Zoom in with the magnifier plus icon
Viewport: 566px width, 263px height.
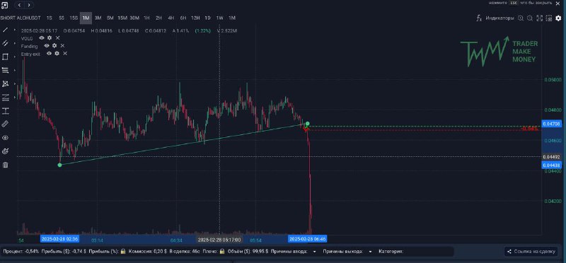(521, 18)
